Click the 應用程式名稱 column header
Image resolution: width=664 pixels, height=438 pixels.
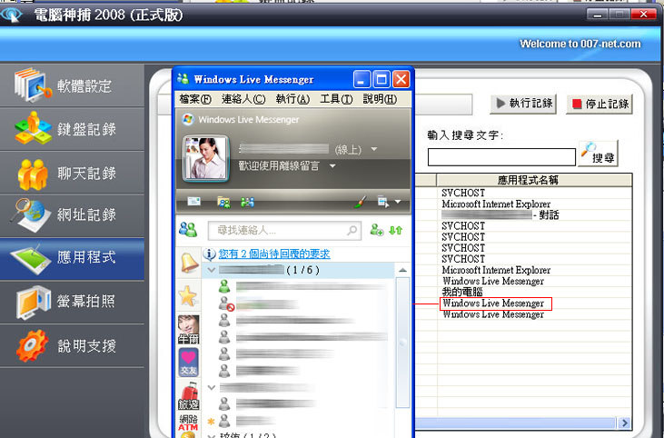(x=534, y=180)
